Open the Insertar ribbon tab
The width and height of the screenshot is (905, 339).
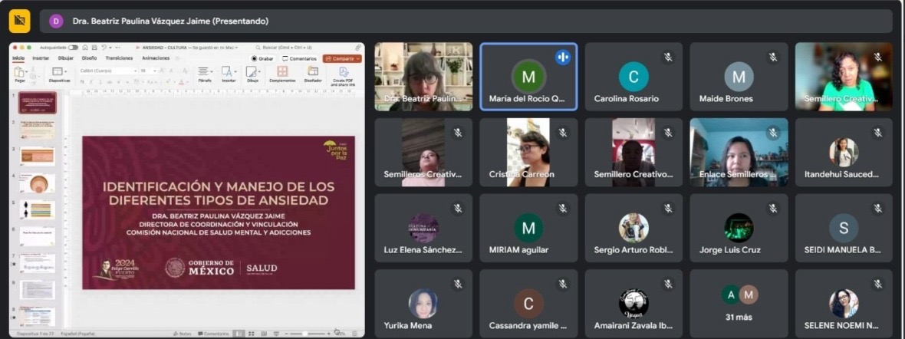click(x=41, y=58)
